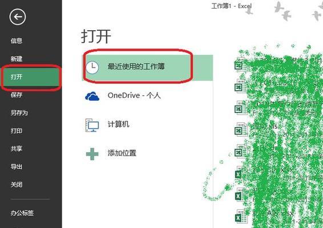
Task: Select 新建 in the sidebar menu
Action: click(x=17, y=59)
